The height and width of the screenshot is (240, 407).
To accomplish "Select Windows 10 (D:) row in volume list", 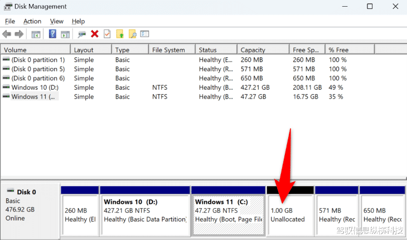I will 35,87.
